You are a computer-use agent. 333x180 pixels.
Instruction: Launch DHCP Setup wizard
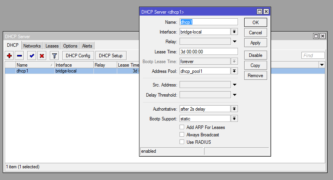point(111,56)
